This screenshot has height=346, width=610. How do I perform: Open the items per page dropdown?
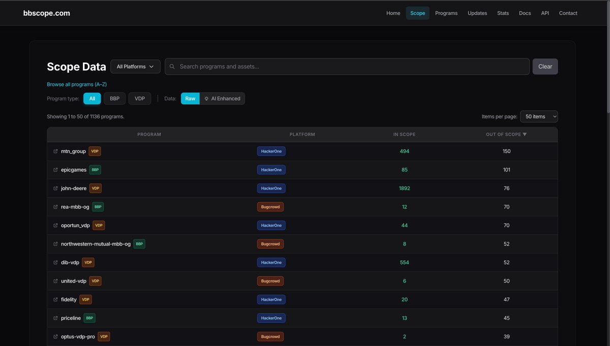tap(539, 116)
